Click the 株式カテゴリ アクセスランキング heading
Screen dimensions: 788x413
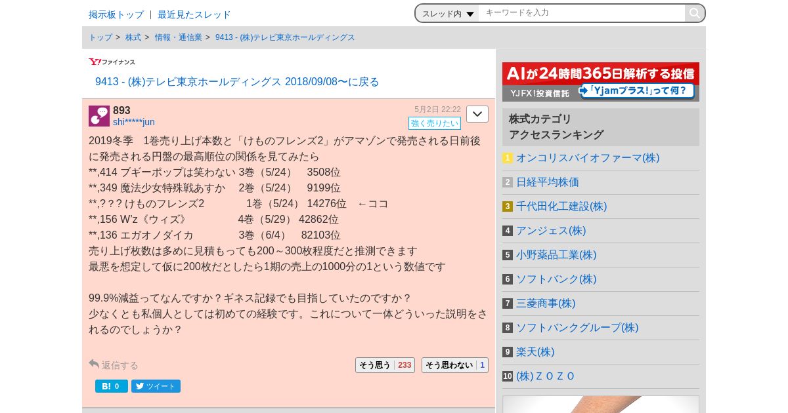click(601, 127)
